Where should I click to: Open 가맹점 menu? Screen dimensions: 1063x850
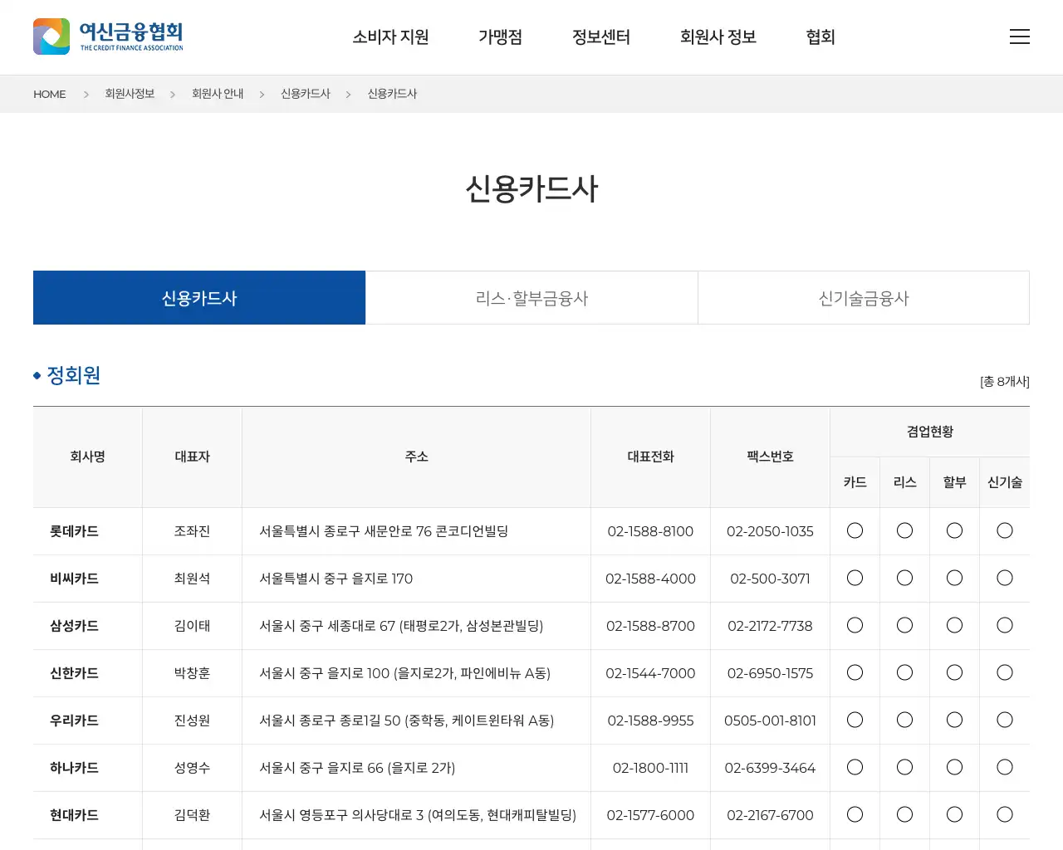(x=500, y=37)
